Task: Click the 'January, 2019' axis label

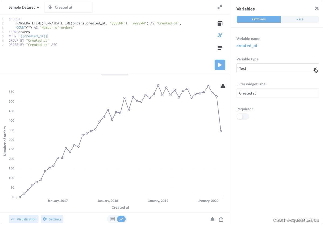Action: click(158, 201)
